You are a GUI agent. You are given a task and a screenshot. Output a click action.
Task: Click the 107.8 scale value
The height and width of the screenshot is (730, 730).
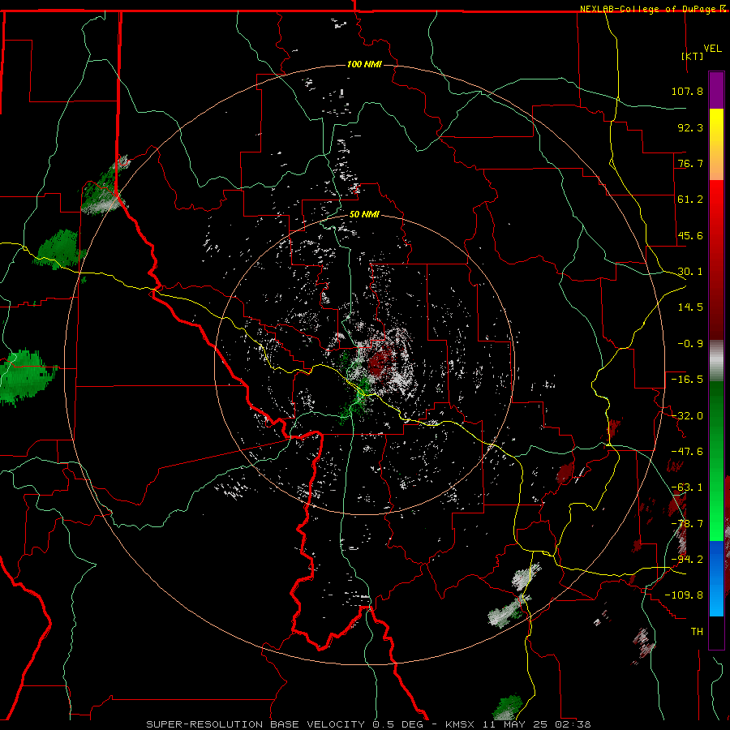tap(687, 91)
